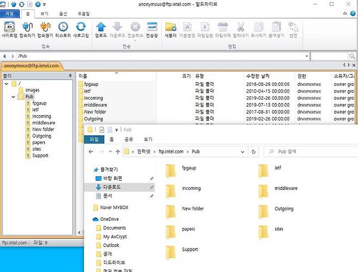
Task: Click the 파일실행 run file icon
Action: click(205, 29)
